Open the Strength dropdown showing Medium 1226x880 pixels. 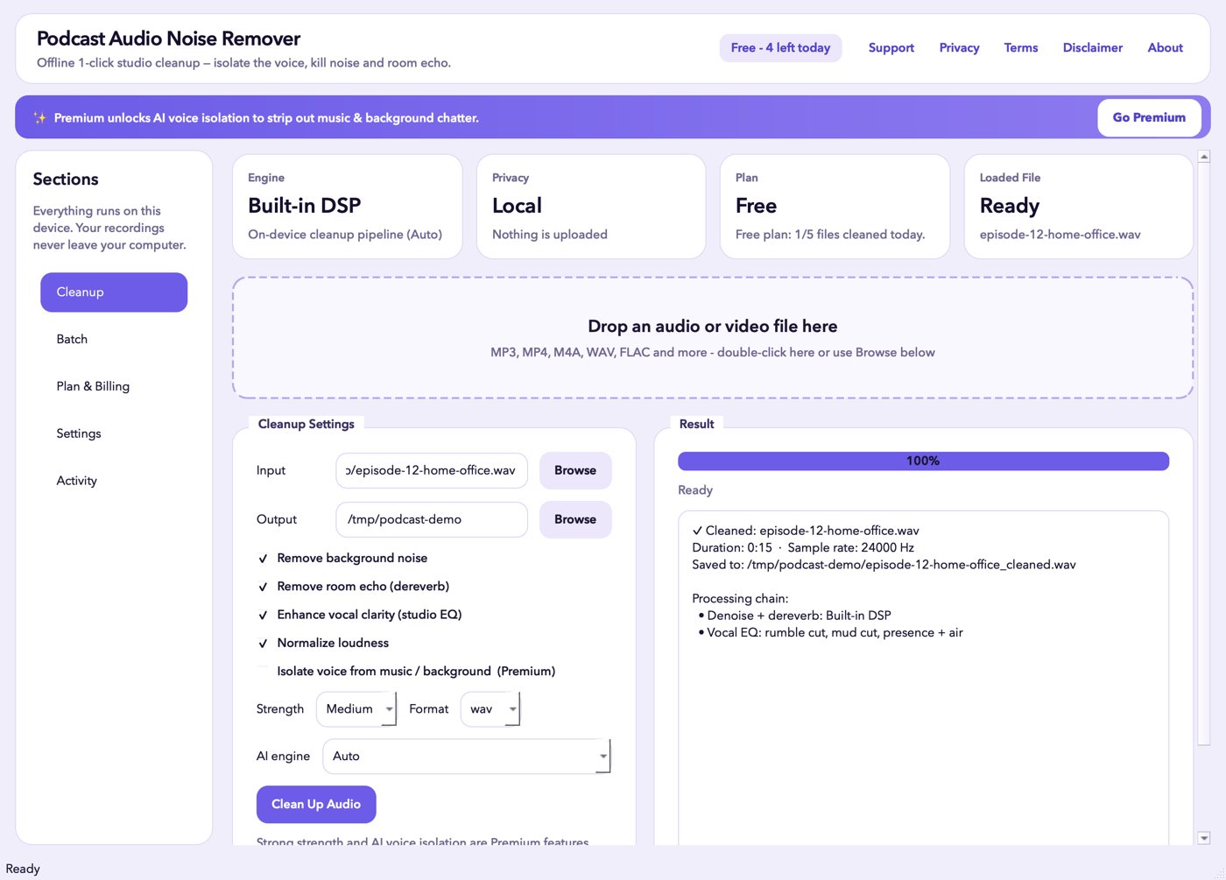(x=356, y=709)
